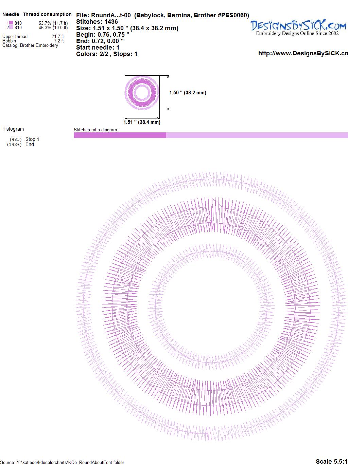Click the 1.50" height dimension label
The height and width of the screenshot is (465, 348).
[188, 93]
